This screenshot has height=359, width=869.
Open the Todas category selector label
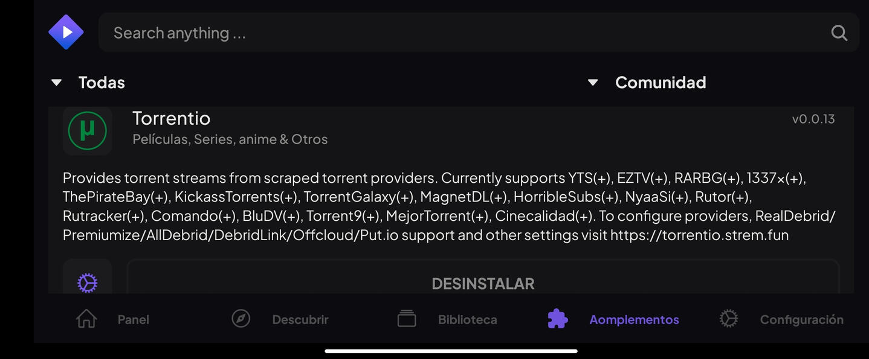coord(102,83)
